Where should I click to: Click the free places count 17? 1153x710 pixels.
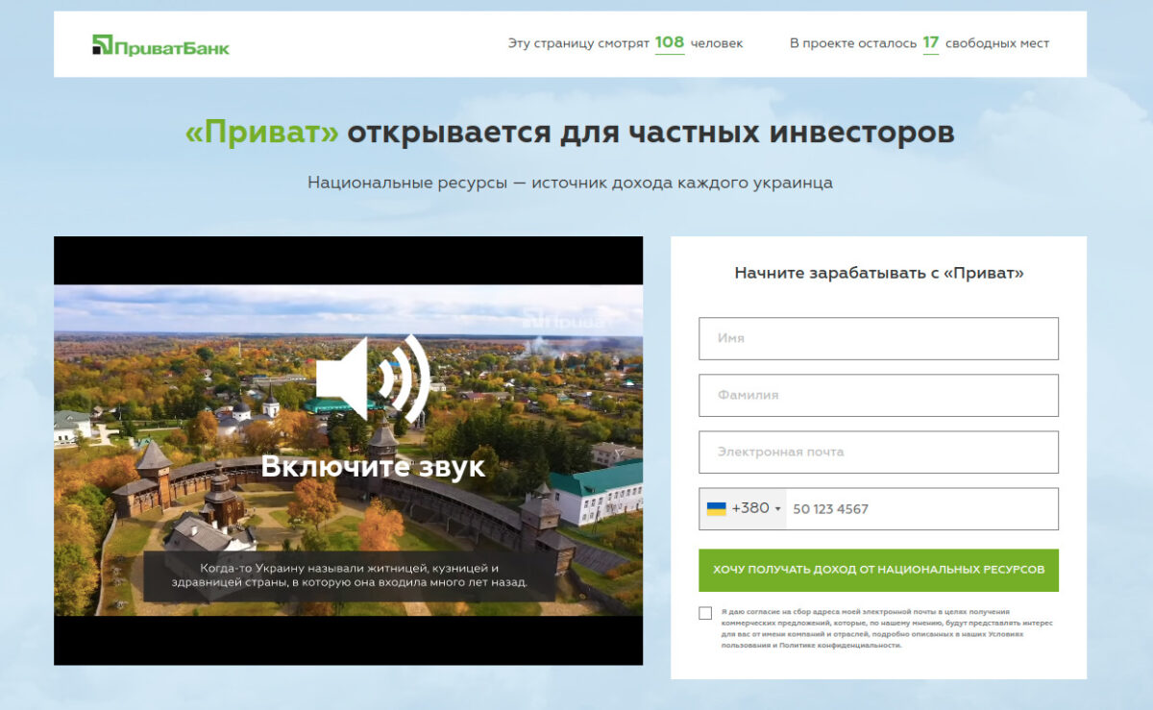coord(930,42)
